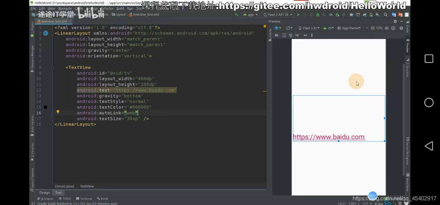Show preview warnings and errors icon
Screen dimensions: 440x205
click(x=401, y=28)
